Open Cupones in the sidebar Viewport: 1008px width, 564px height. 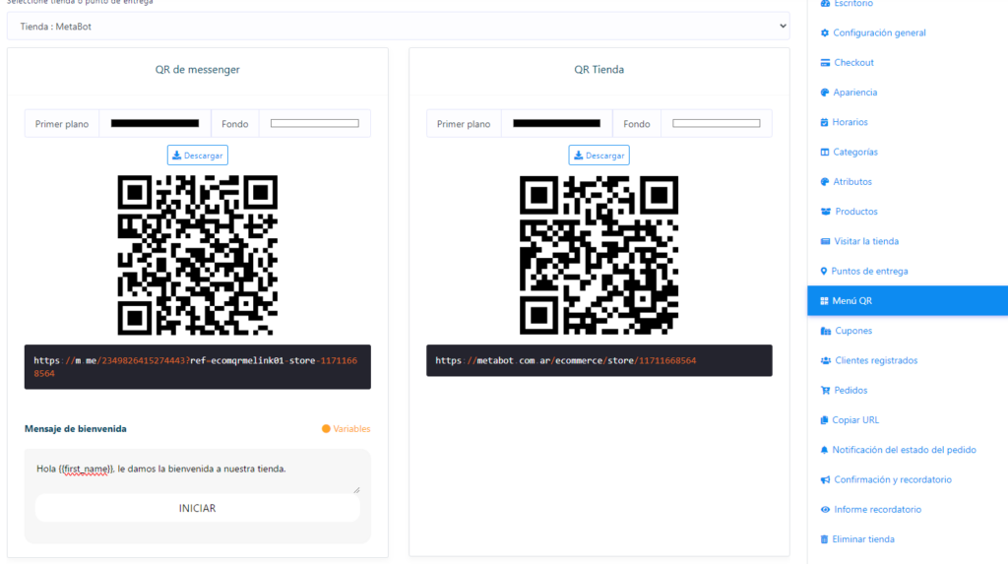(x=853, y=331)
